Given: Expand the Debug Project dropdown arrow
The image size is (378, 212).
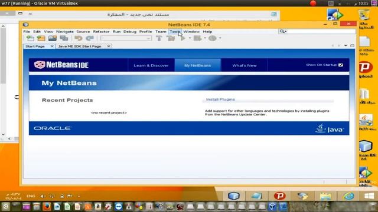Looking at the screenshot, I should click(205, 38).
